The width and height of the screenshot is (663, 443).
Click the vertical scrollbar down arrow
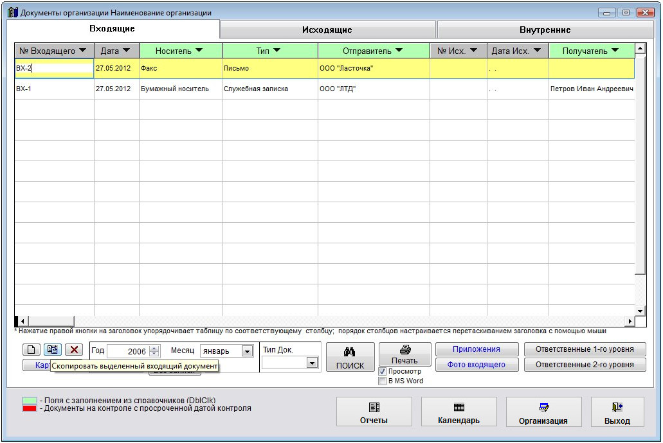point(640,311)
